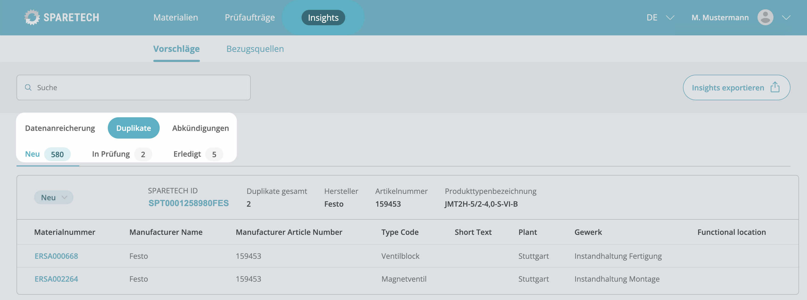Show the In Prüfung status tab
The height and width of the screenshot is (300, 807).
pyautogui.click(x=122, y=154)
